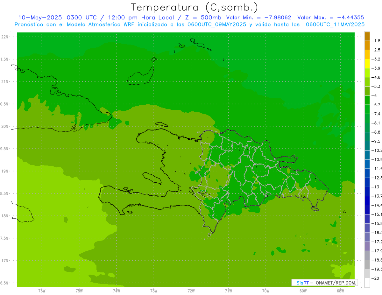Click the yellow swatch between -3.2 and -3.9
The height and width of the screenshot is (295, 382).
coord(367,64)
